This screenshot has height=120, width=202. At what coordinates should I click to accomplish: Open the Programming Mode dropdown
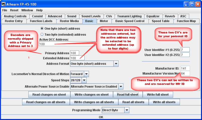(x=127, y=110)
